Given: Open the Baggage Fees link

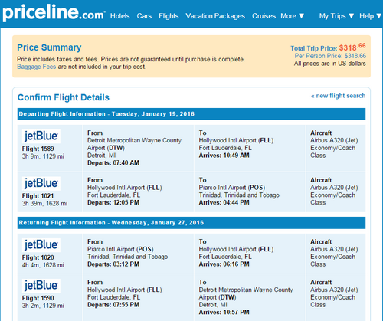Looking at the screenshot, I should click(x=36, y=67).
